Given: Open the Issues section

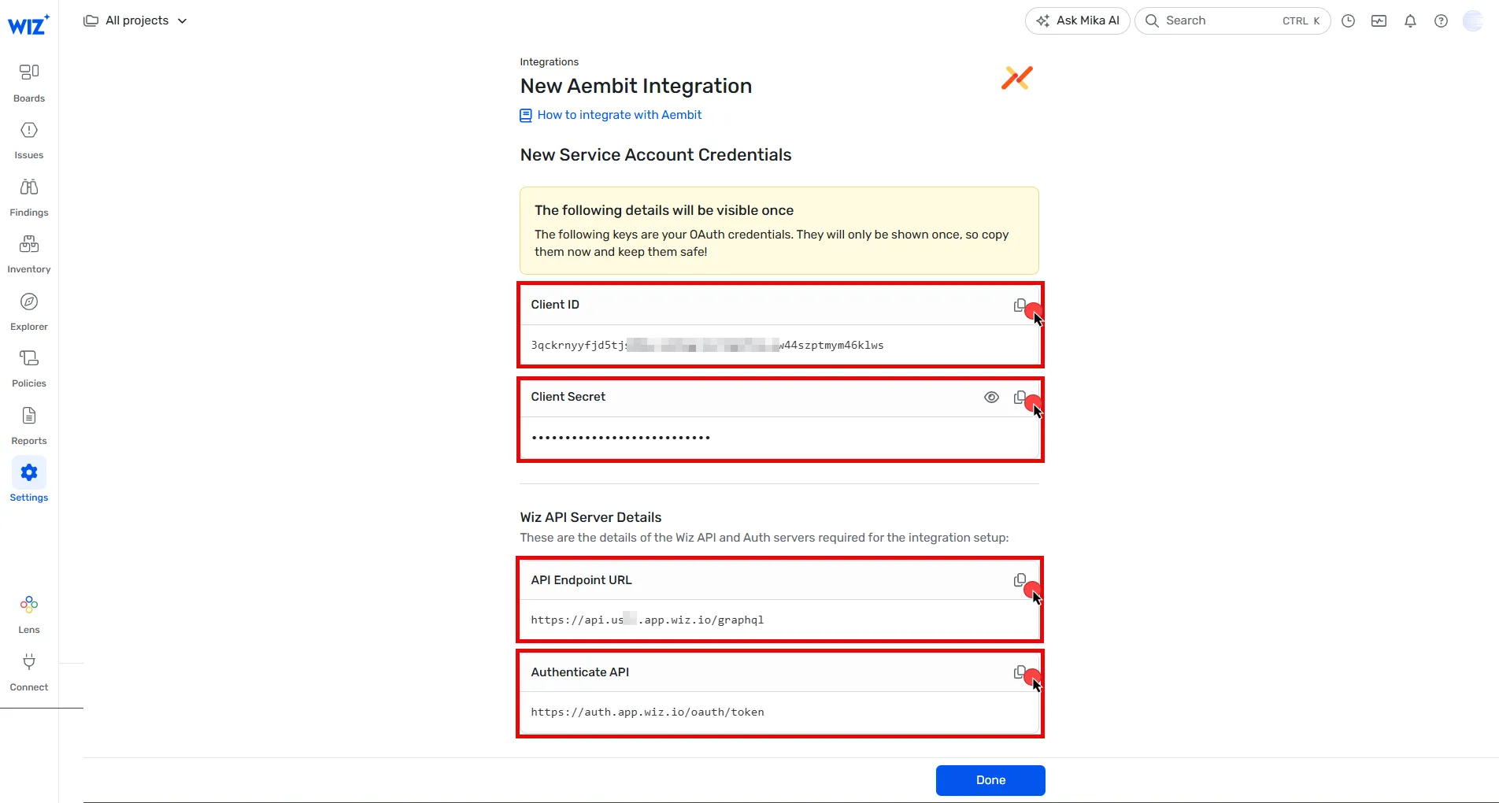Looking at the screenshot, I should pos(29,139).
